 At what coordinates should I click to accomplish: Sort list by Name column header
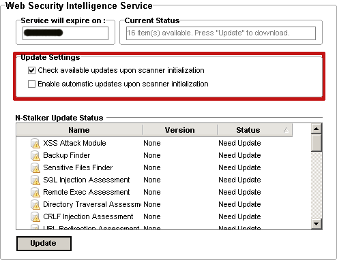tap(79, 130)
